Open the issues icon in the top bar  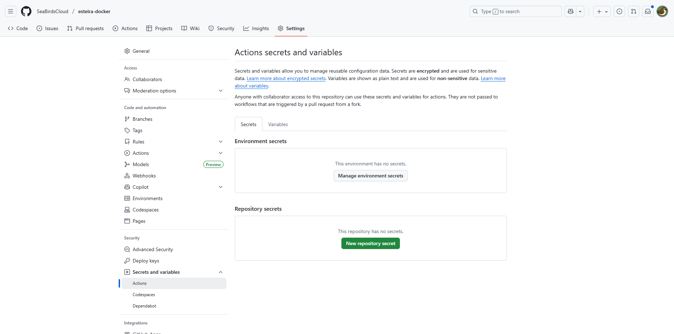pos(619,11)
